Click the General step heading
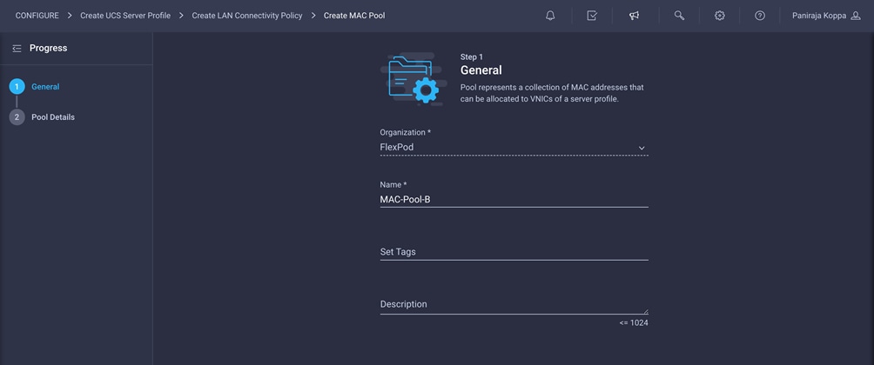This screenshot has height=365, width=874. pyautogui.click(x=481, y=70)
